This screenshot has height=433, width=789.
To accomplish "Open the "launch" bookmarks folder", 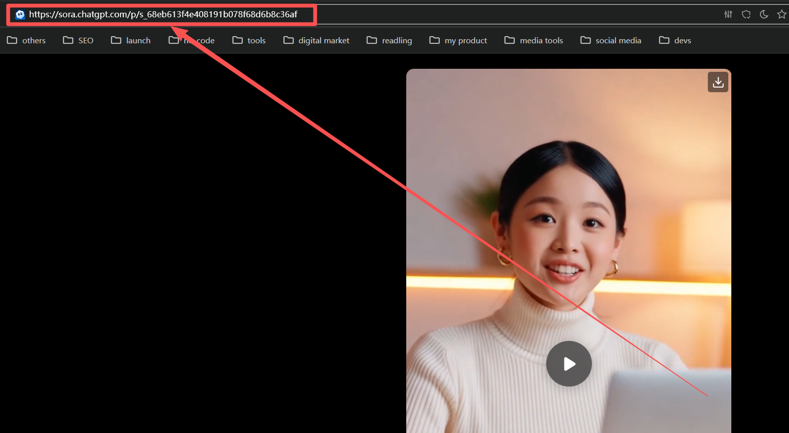I will (x=131, y=40).
